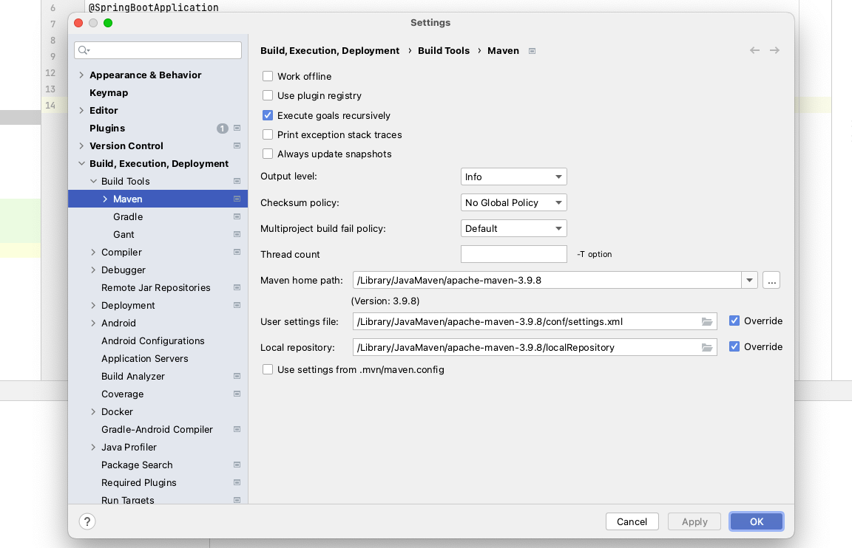The image size is (852, 548).
Task: Click the Local repository path field
Action: pyautogui.click(x=535, y=347)
